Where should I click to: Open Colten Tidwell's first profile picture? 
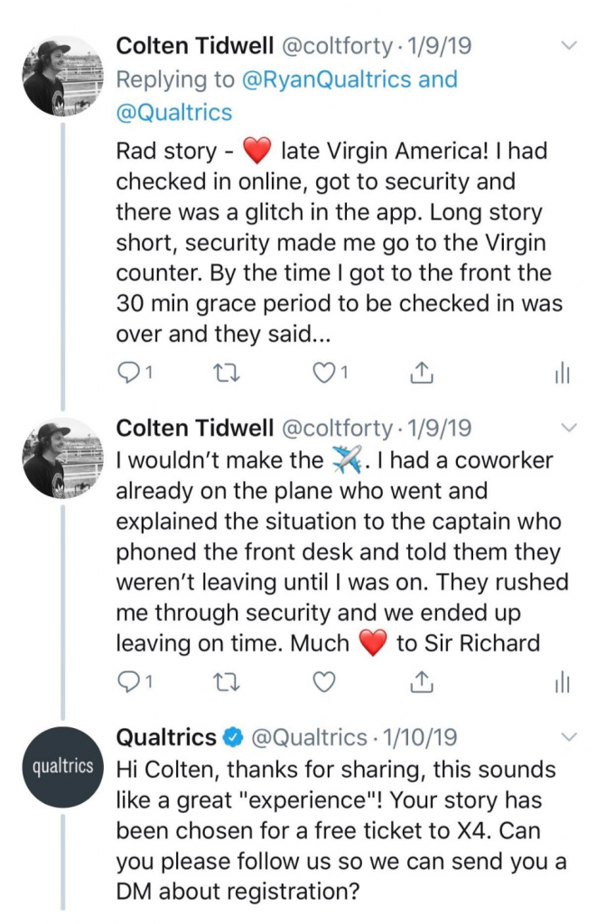(x=64, y=76)
